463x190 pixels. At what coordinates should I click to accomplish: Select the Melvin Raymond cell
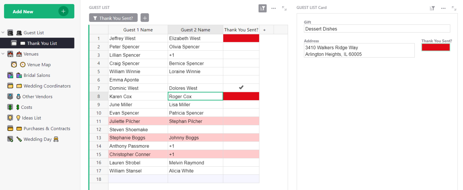[x=195, y=163]
